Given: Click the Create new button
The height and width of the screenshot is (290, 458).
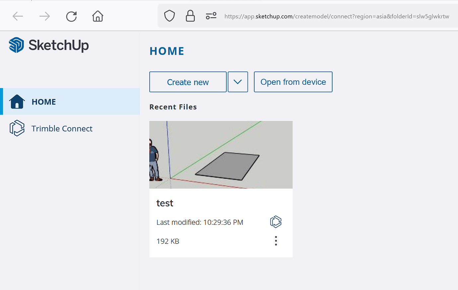Looking at the screenshot, I should pos(188,82).
